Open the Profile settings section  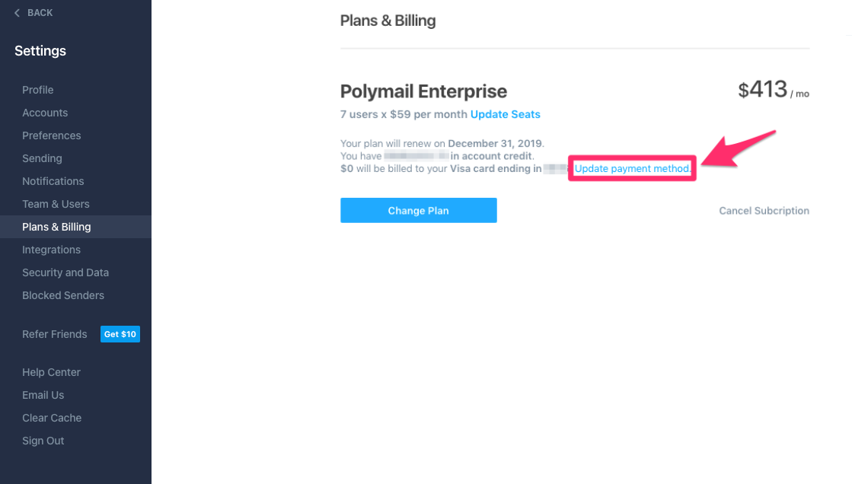[38, 90]
